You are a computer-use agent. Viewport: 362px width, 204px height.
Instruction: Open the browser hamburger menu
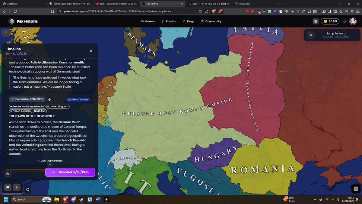[357, 11]
